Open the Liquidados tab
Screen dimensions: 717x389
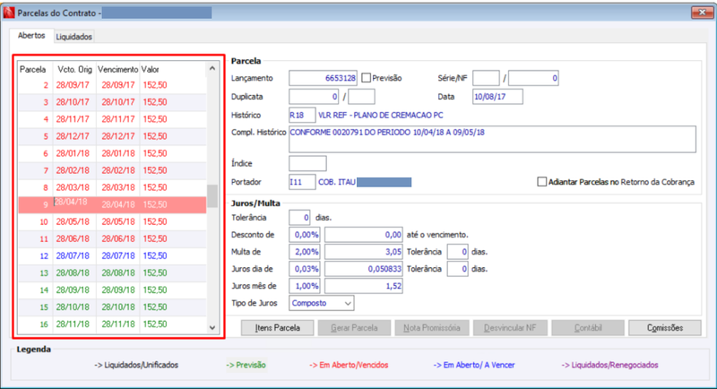point(74,37)
